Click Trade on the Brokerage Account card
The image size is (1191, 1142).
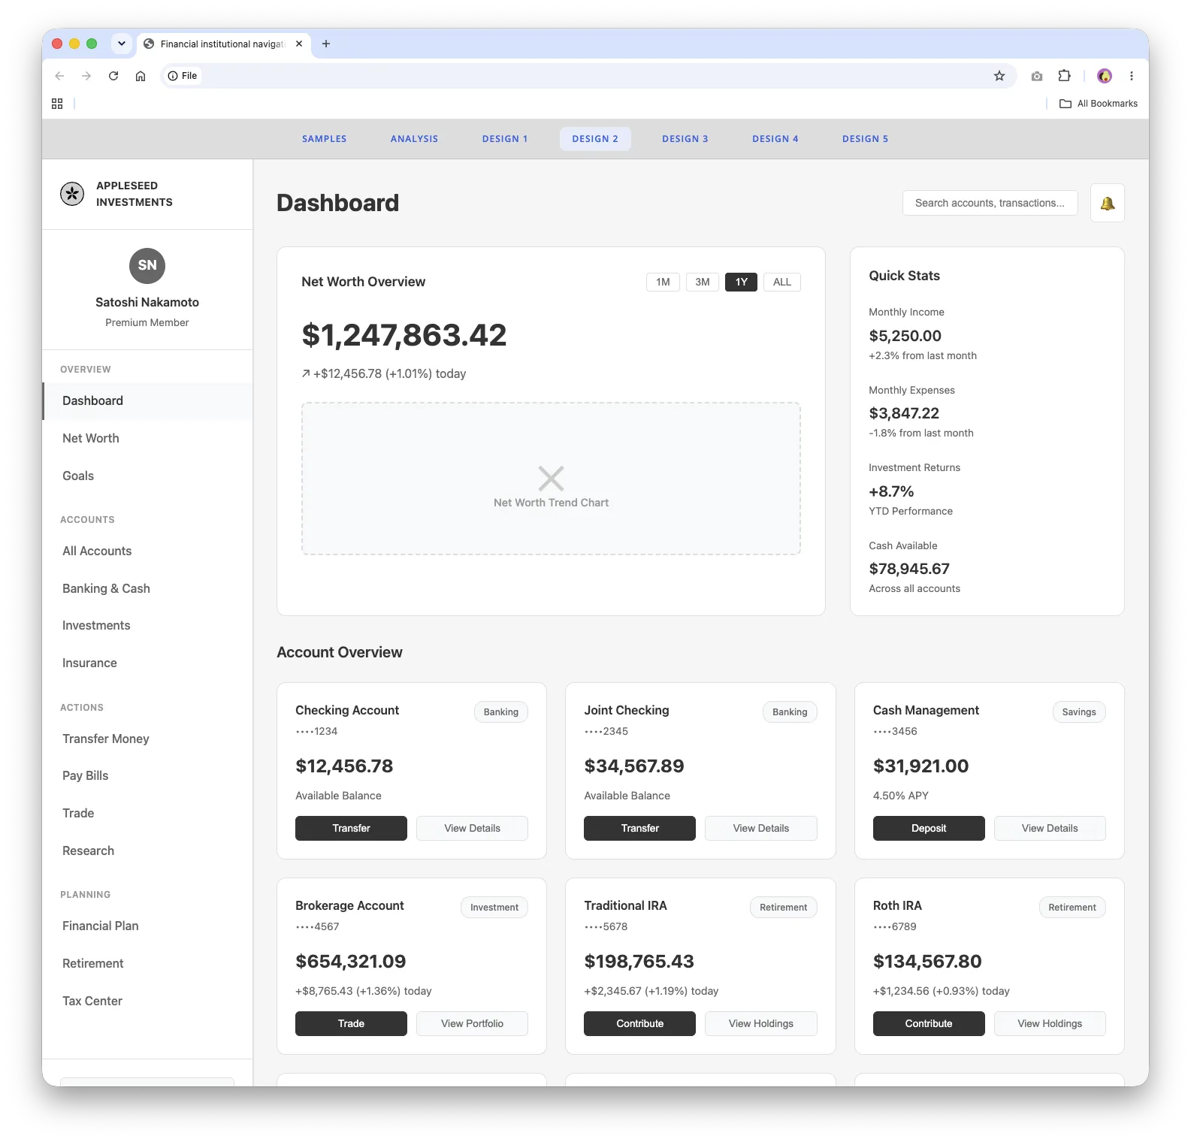(351, 1023)
